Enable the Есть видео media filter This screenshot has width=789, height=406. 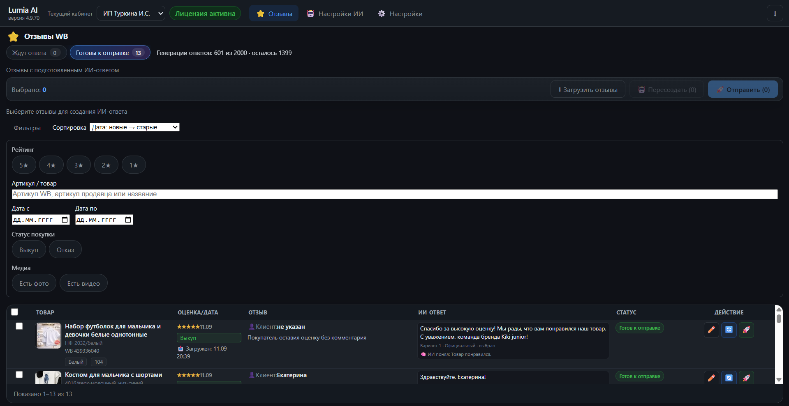click(83, 283)
